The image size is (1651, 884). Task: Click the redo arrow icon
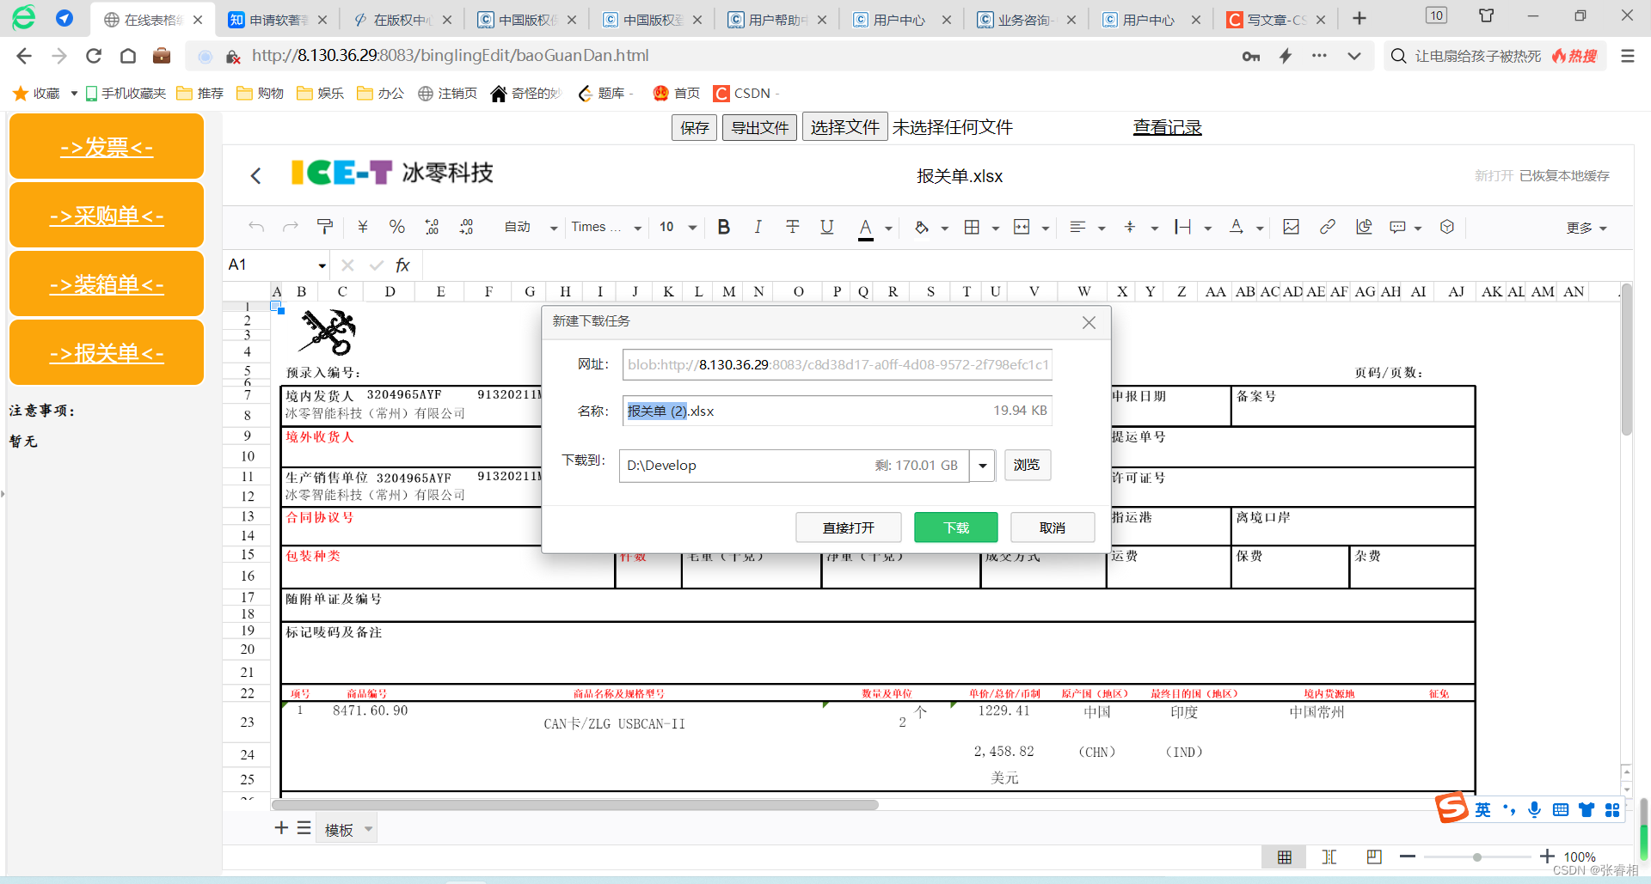coord(291,227)
